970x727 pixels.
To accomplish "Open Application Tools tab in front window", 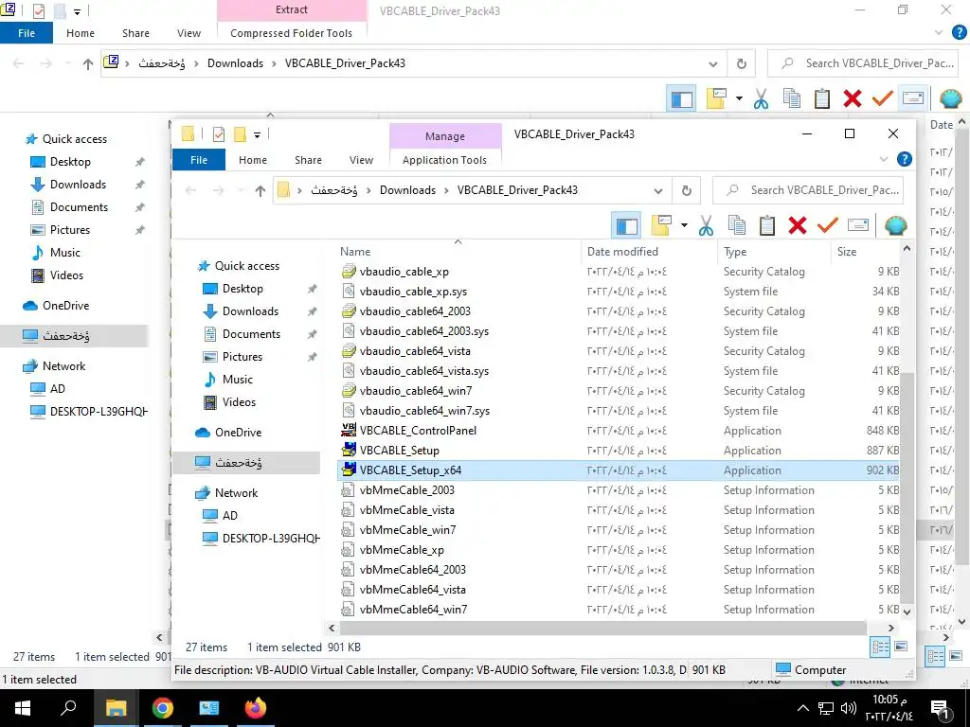I will point(445,160).
